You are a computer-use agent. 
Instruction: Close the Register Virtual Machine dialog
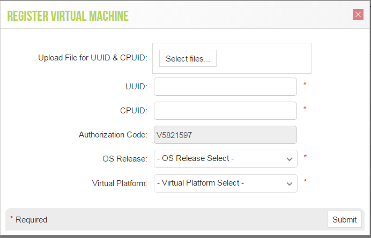coord(358,15)
